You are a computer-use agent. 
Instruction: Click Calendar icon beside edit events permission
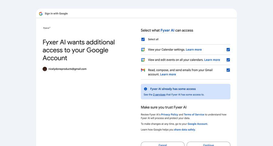coord(143,60)
